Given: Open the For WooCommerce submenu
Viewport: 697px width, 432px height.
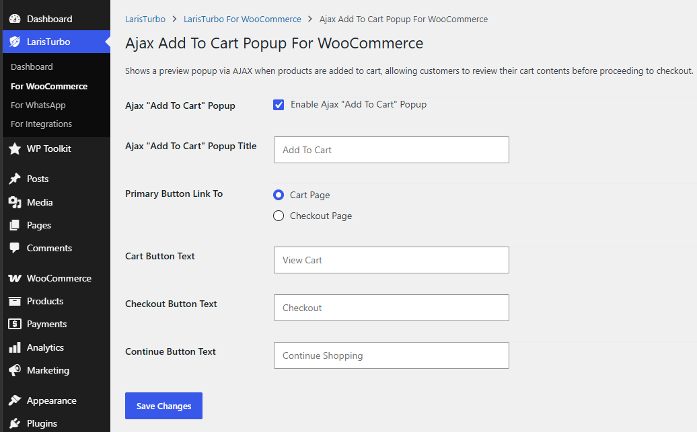Looking at the screenshot, I should pyautogui.click(x=49, y=86).
